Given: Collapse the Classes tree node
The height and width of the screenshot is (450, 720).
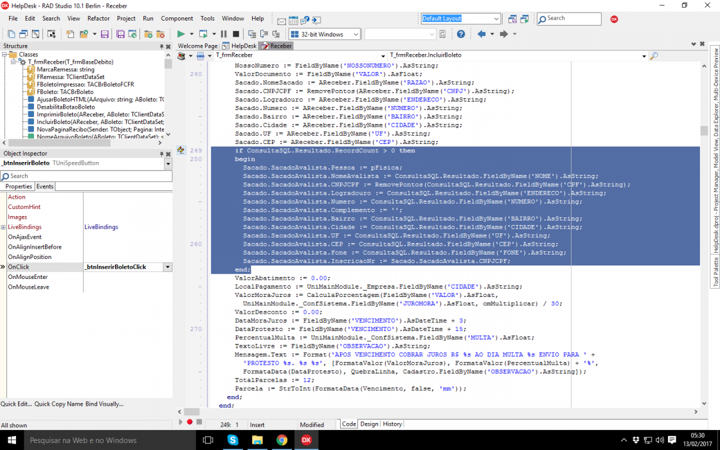Looking at the screenshot, I should 4,54.
